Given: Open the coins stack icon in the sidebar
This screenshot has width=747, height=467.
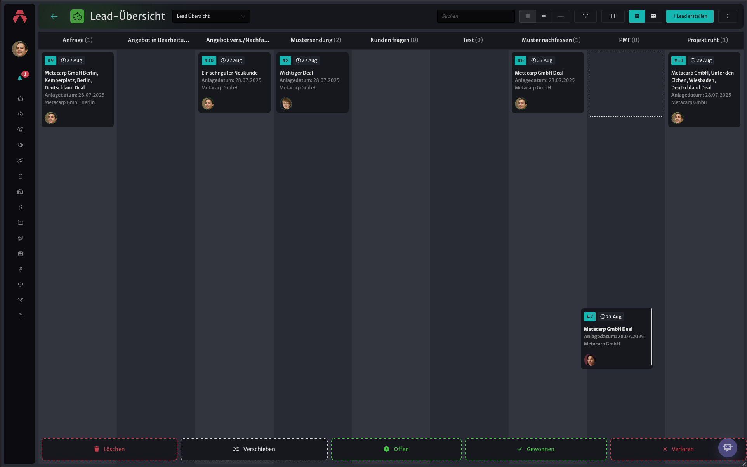Looking at the screenshot, I should 20,238.
